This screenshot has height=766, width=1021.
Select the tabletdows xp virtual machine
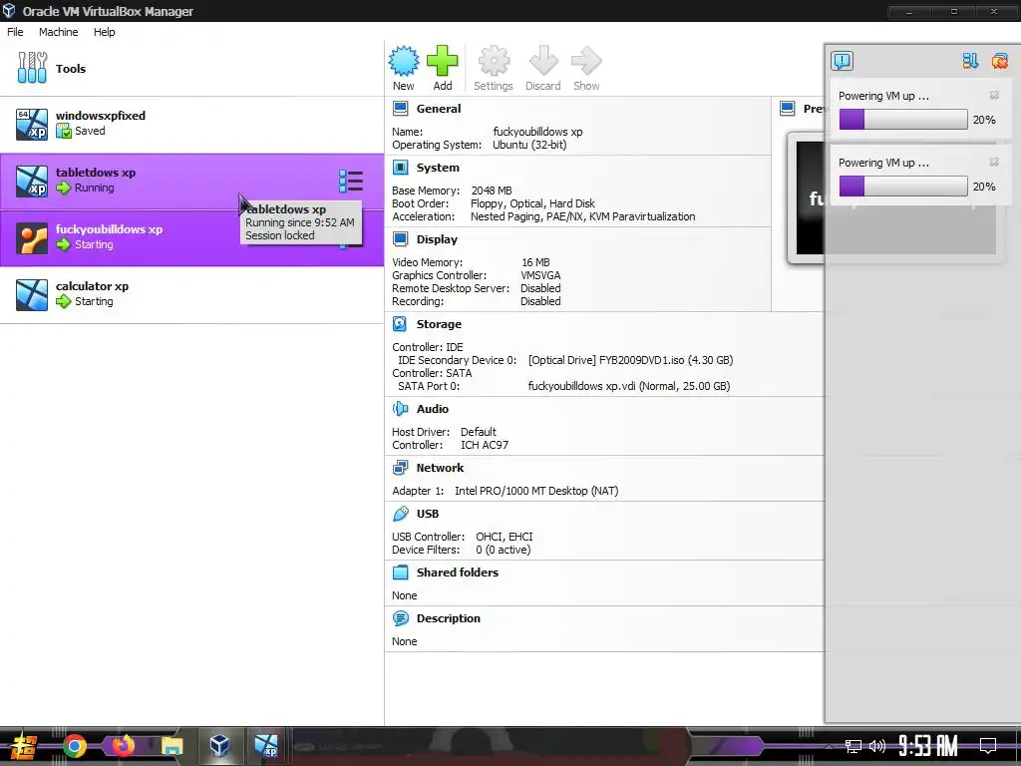pos(192,182)
